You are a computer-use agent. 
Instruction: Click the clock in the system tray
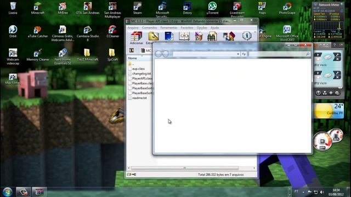tap(336, 192)
